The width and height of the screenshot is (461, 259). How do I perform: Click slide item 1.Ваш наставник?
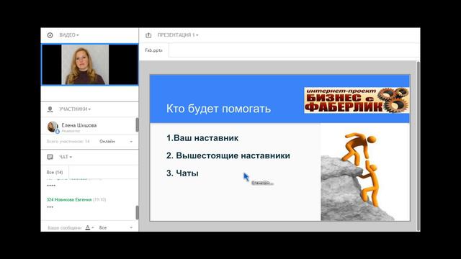click(x=202, y=137)
